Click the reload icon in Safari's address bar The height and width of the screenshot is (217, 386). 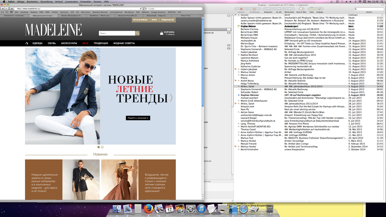point(141,9)
